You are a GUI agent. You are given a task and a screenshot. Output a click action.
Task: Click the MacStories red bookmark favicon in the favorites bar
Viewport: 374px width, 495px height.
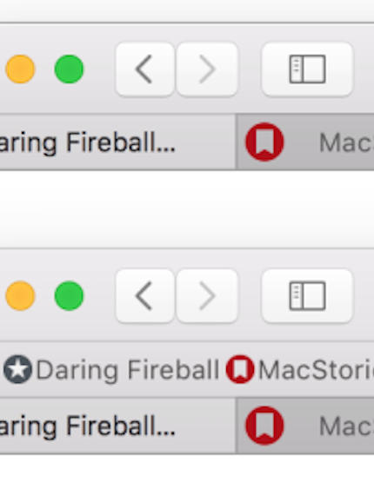(x=240, y=369)
